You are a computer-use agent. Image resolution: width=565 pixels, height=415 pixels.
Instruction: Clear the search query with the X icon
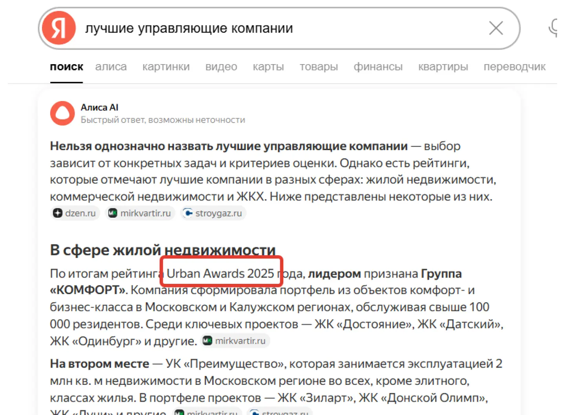[x=496, y=28]
